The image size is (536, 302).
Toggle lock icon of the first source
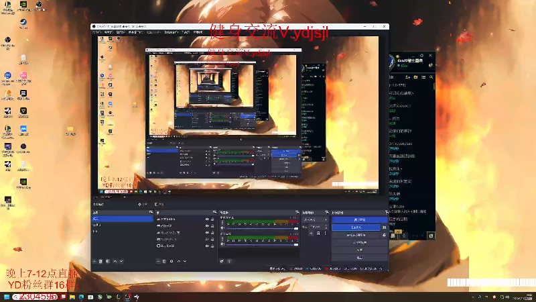pos(212,219)
